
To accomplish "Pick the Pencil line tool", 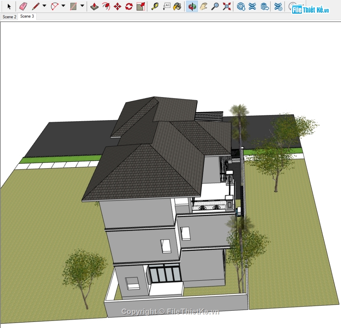I will (36, 6).
